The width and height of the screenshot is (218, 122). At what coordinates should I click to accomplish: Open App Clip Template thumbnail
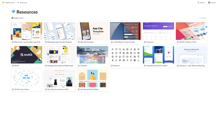tap(92, 31)
